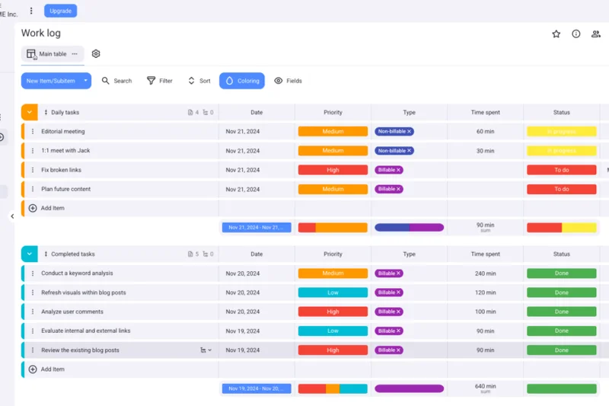Select the Main table tab
This screenshot has height=406, width=609.
tap(46, 54)
